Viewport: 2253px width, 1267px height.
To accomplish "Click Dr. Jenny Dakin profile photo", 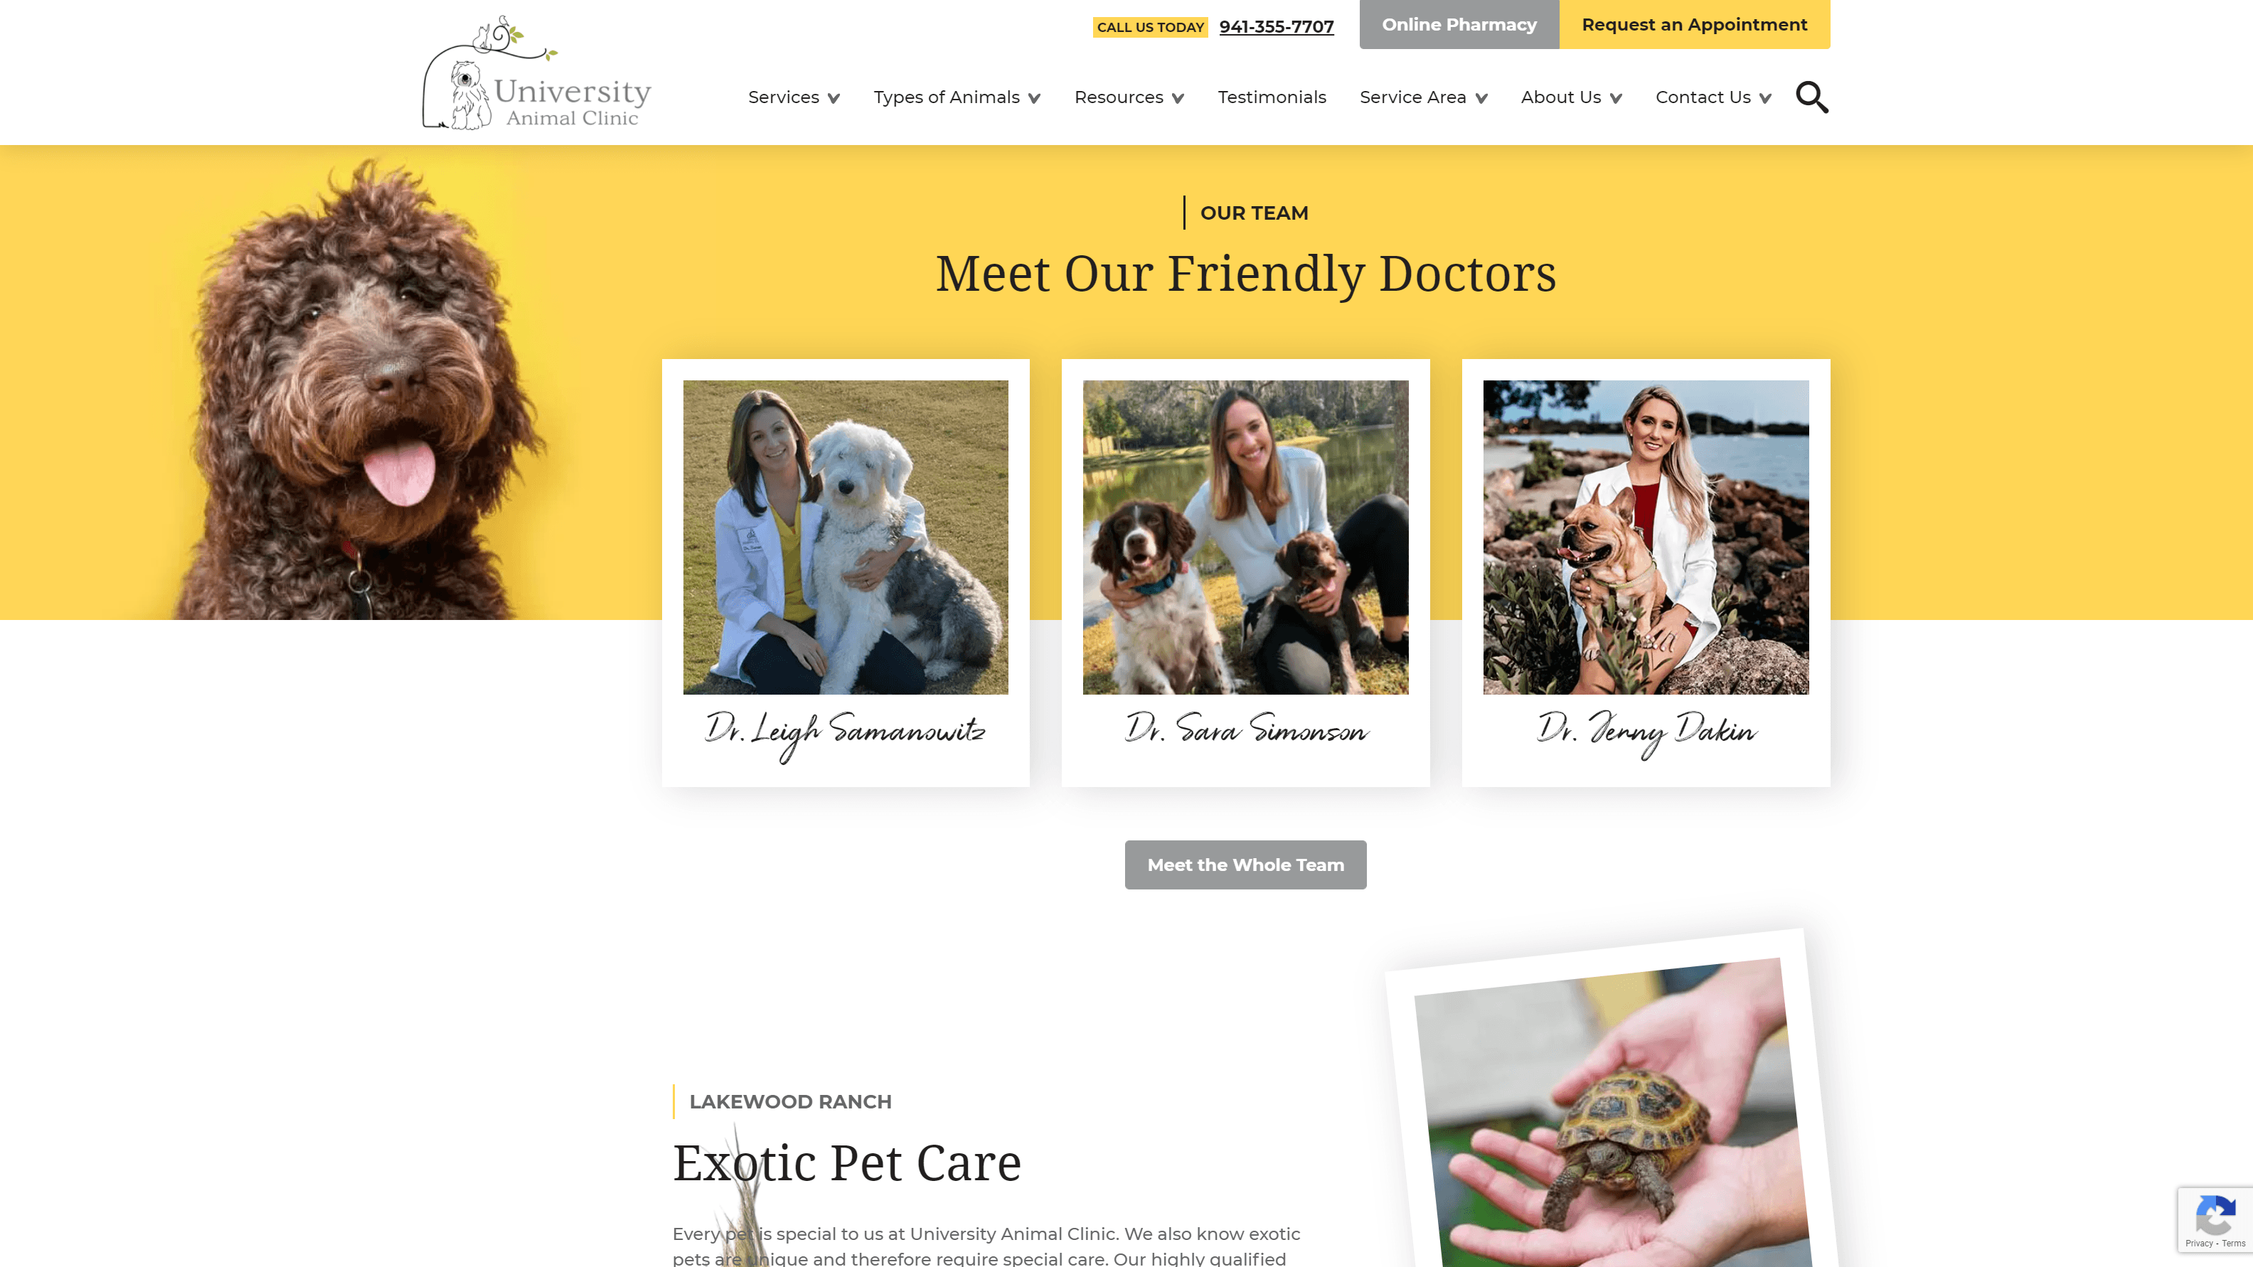I will point(1645,535).
